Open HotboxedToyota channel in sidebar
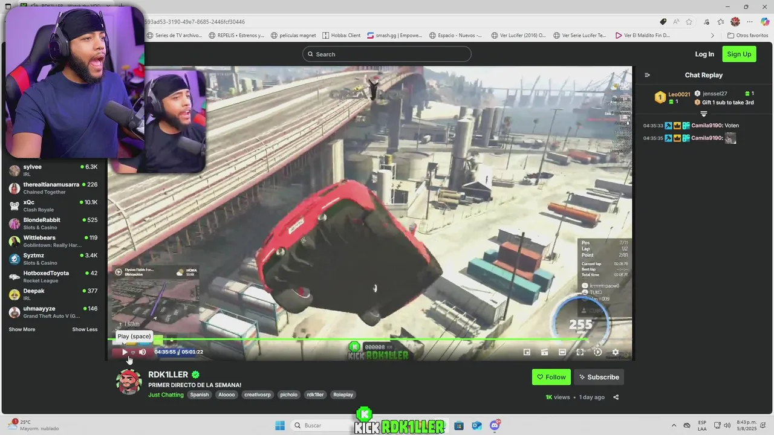The height and width of the screenshot is (435, 774). [53, 276]
